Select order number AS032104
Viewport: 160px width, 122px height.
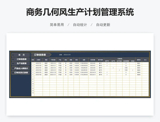tap(38, 70)
